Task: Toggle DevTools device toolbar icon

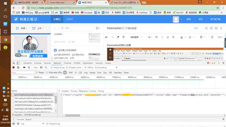Action: pyautogui.click(x=18, y=63)
